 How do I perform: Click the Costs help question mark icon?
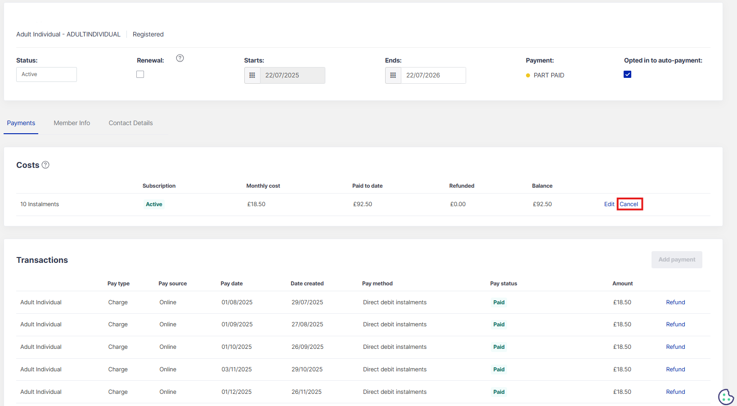coord(45,165)
